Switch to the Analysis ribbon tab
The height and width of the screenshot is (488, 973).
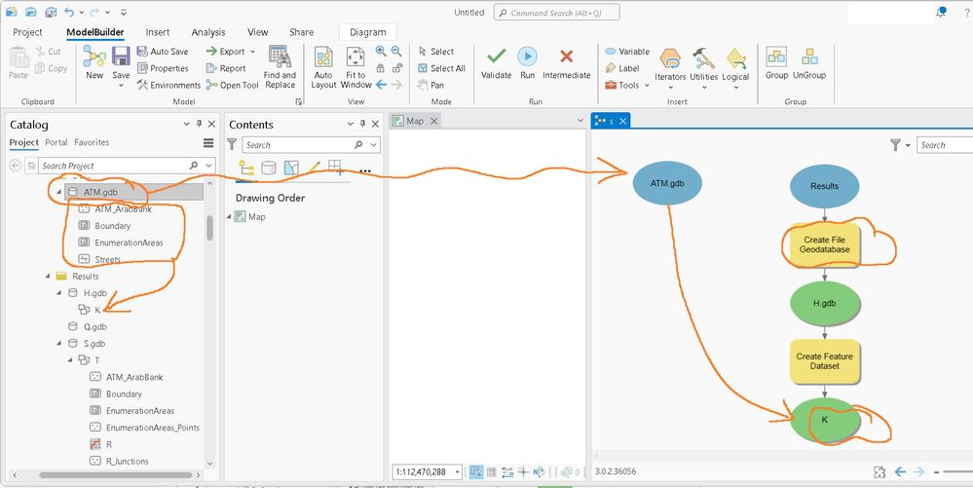(x=207, y=32)
